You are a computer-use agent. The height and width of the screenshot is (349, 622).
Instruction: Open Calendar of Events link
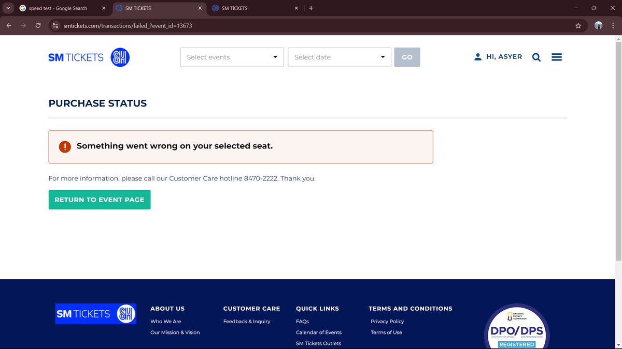[319, 332]
